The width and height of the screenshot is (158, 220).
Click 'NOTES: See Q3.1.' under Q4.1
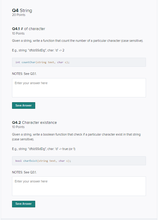(x=24, y=74)
